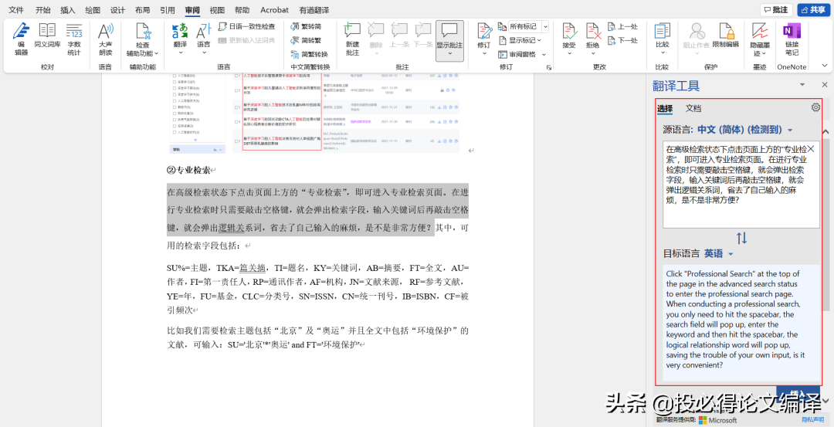Switch to the 设计 tab
The image size is (834, 427).
tap(117, 9)
